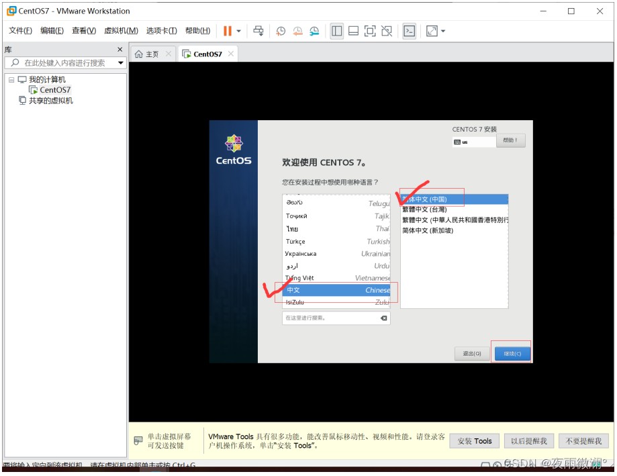Click the us keyboard layout indicator
617x476 pixels.
(474, 142)
